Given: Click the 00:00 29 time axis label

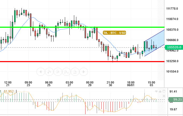Looking at the screenshot, I should [90, 84].
